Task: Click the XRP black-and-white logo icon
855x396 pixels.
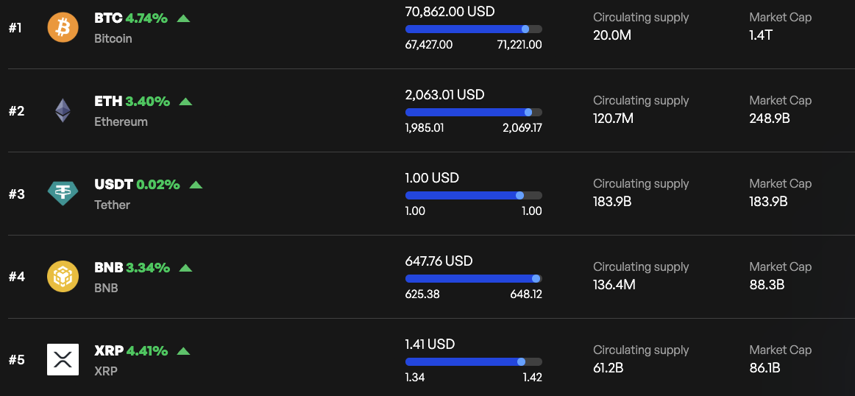Action: pyautogui.click(x=63, y=360)
